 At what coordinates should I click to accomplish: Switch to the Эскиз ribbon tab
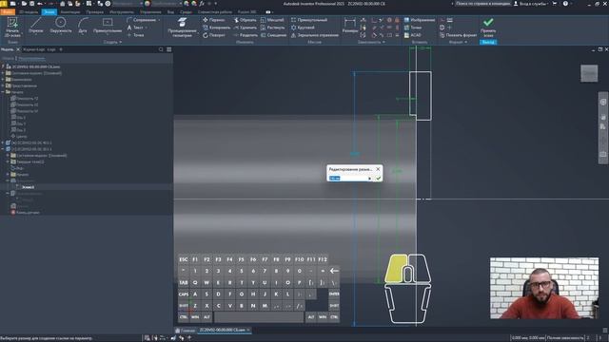[49, 12]
